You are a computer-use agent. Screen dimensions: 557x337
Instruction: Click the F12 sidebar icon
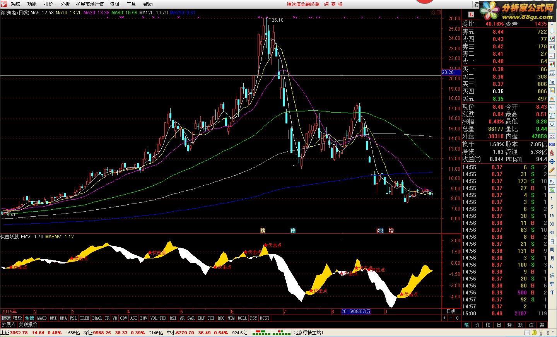click(x=552, y=107)
